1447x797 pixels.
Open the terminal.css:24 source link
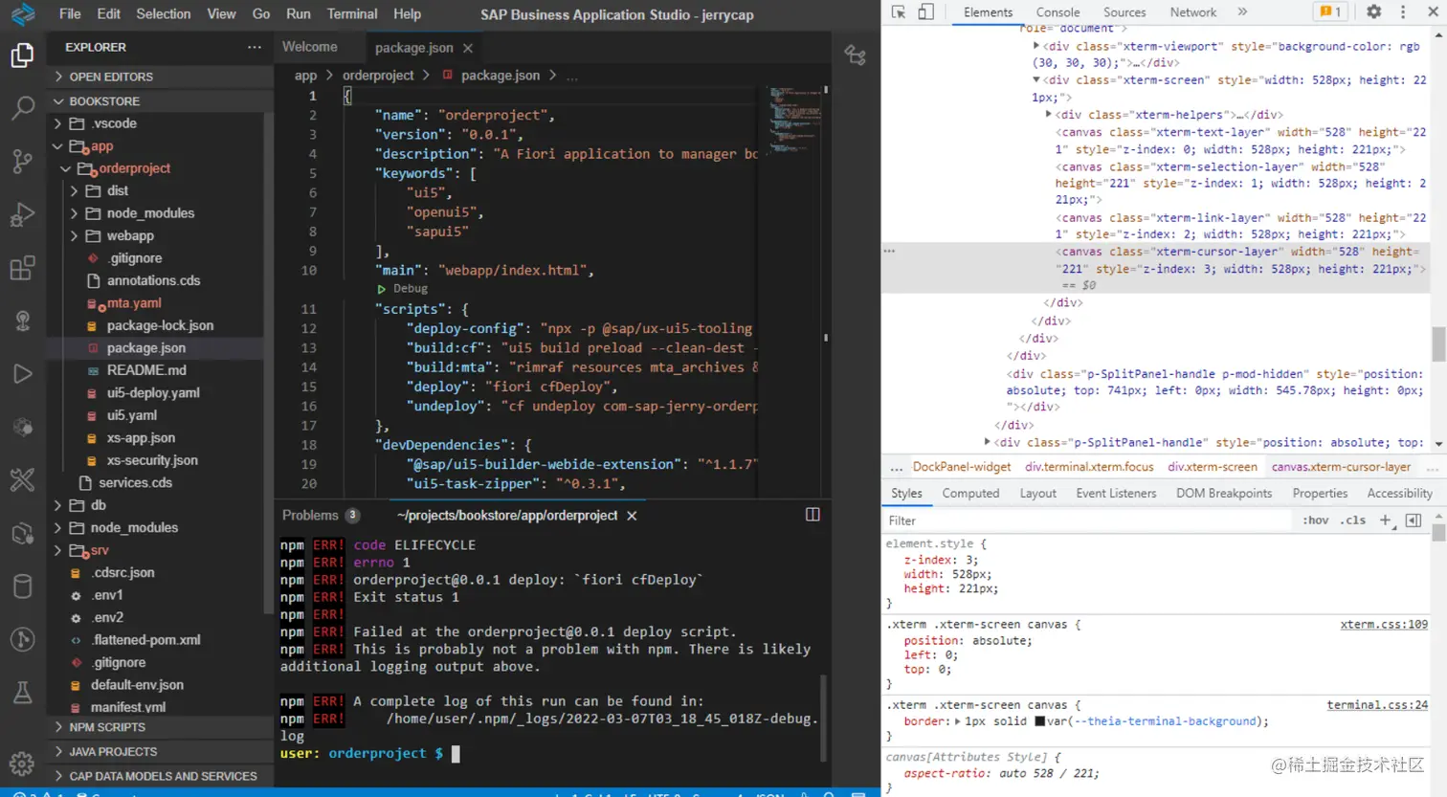click(x=1377, y=705)
